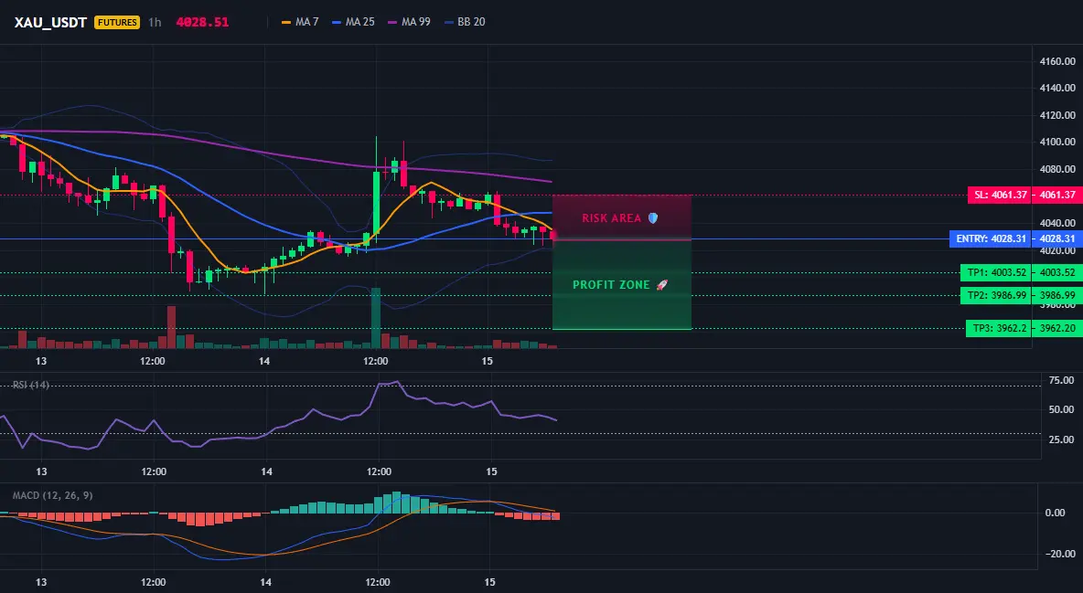Toggle the BB 20 legend item

[x=464, y=22]
